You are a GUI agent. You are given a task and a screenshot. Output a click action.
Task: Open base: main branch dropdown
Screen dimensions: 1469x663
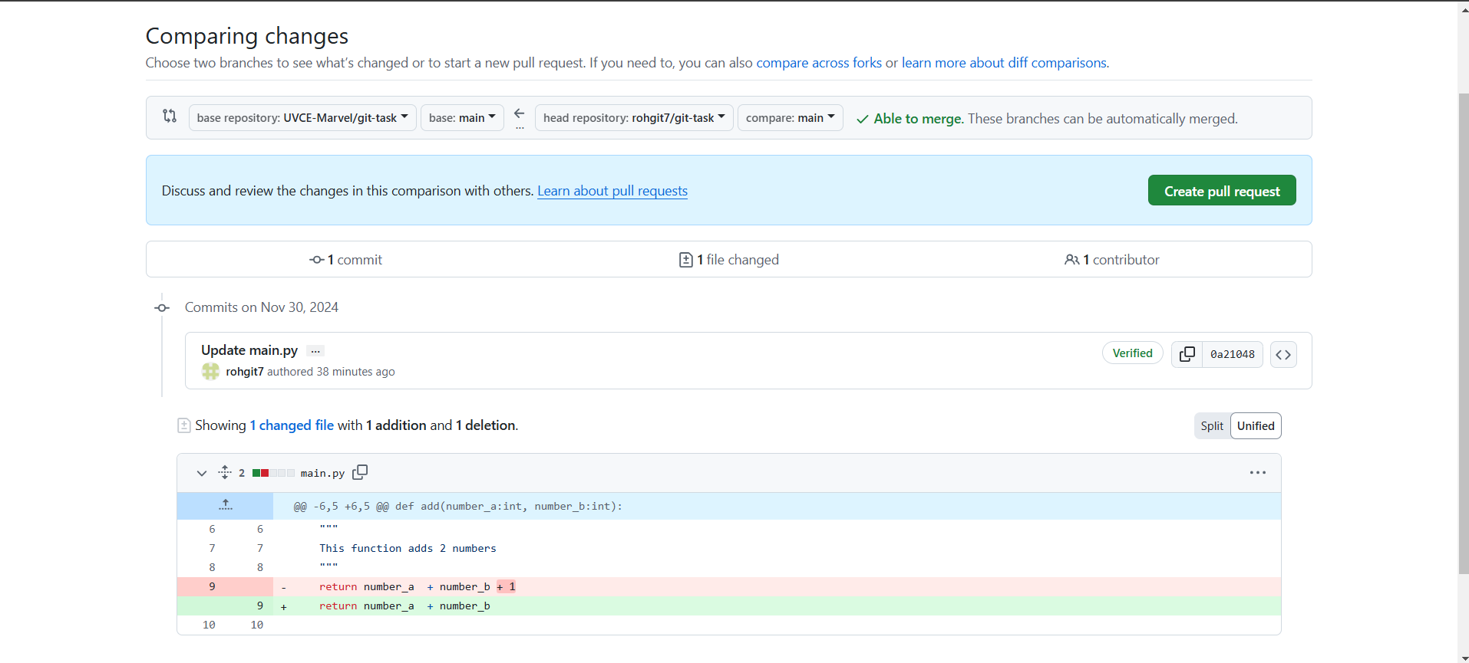462,117
